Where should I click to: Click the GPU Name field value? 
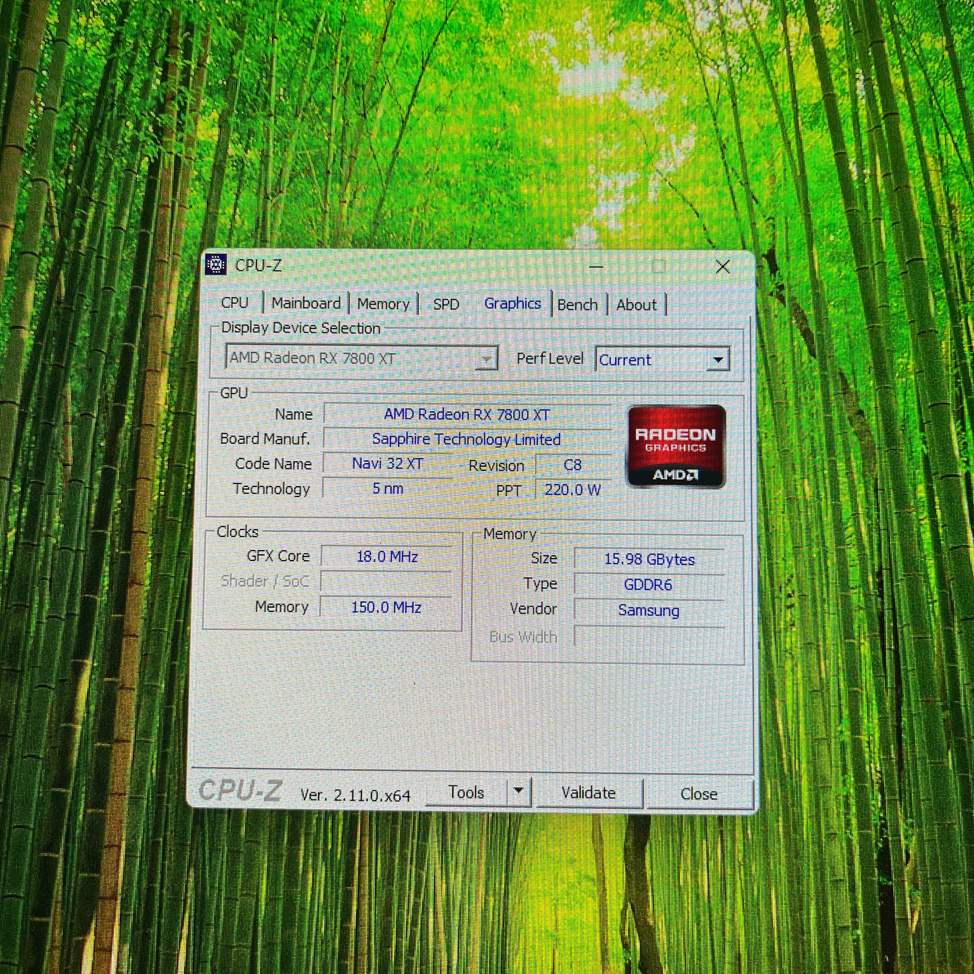[468, 414]
